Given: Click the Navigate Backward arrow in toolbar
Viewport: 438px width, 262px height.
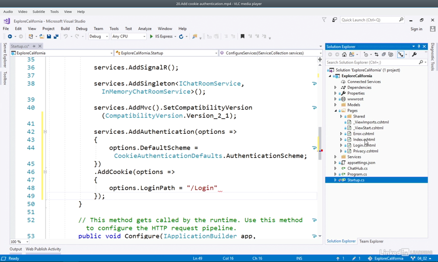Looking at the screenshot, I should pos(10,37).
